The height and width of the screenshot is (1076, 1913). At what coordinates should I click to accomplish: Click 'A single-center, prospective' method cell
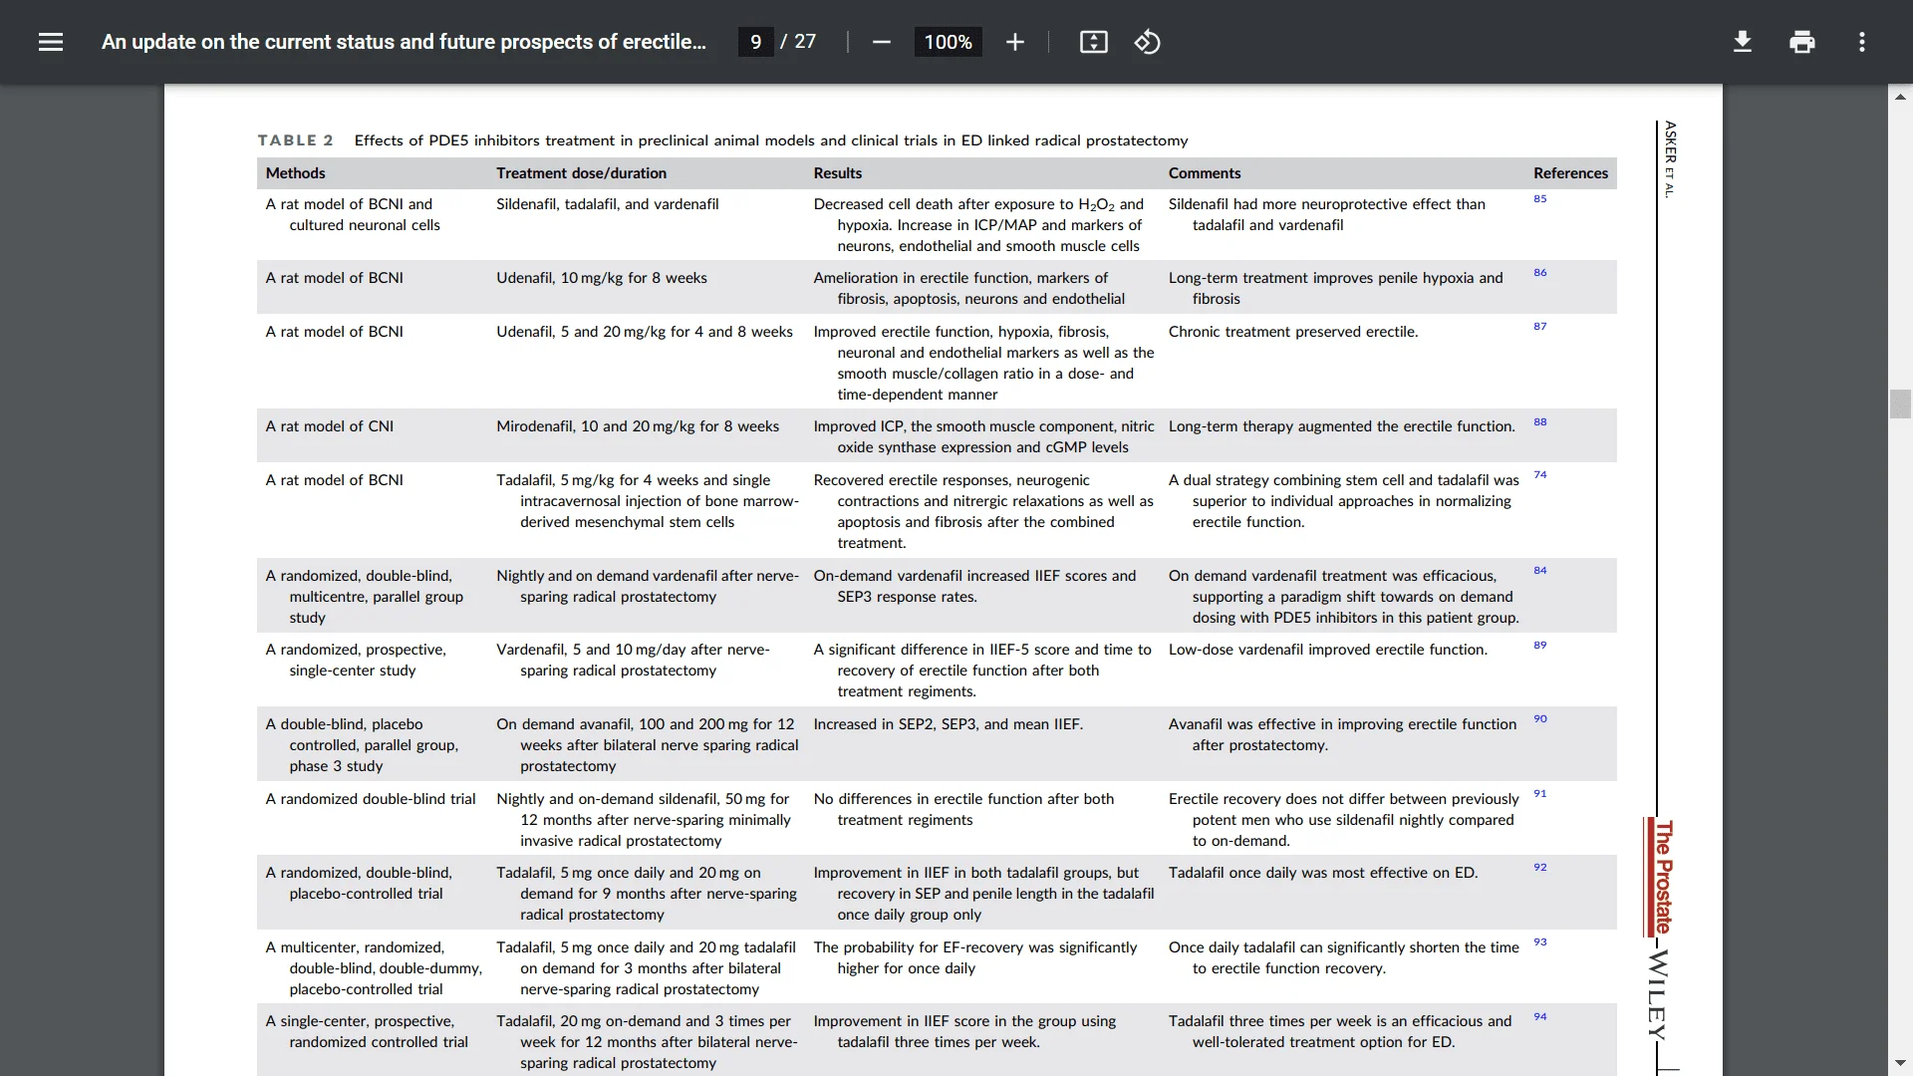[x=367, y=1031]
